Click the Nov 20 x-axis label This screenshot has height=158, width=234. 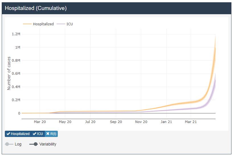[x=141, y=122]
